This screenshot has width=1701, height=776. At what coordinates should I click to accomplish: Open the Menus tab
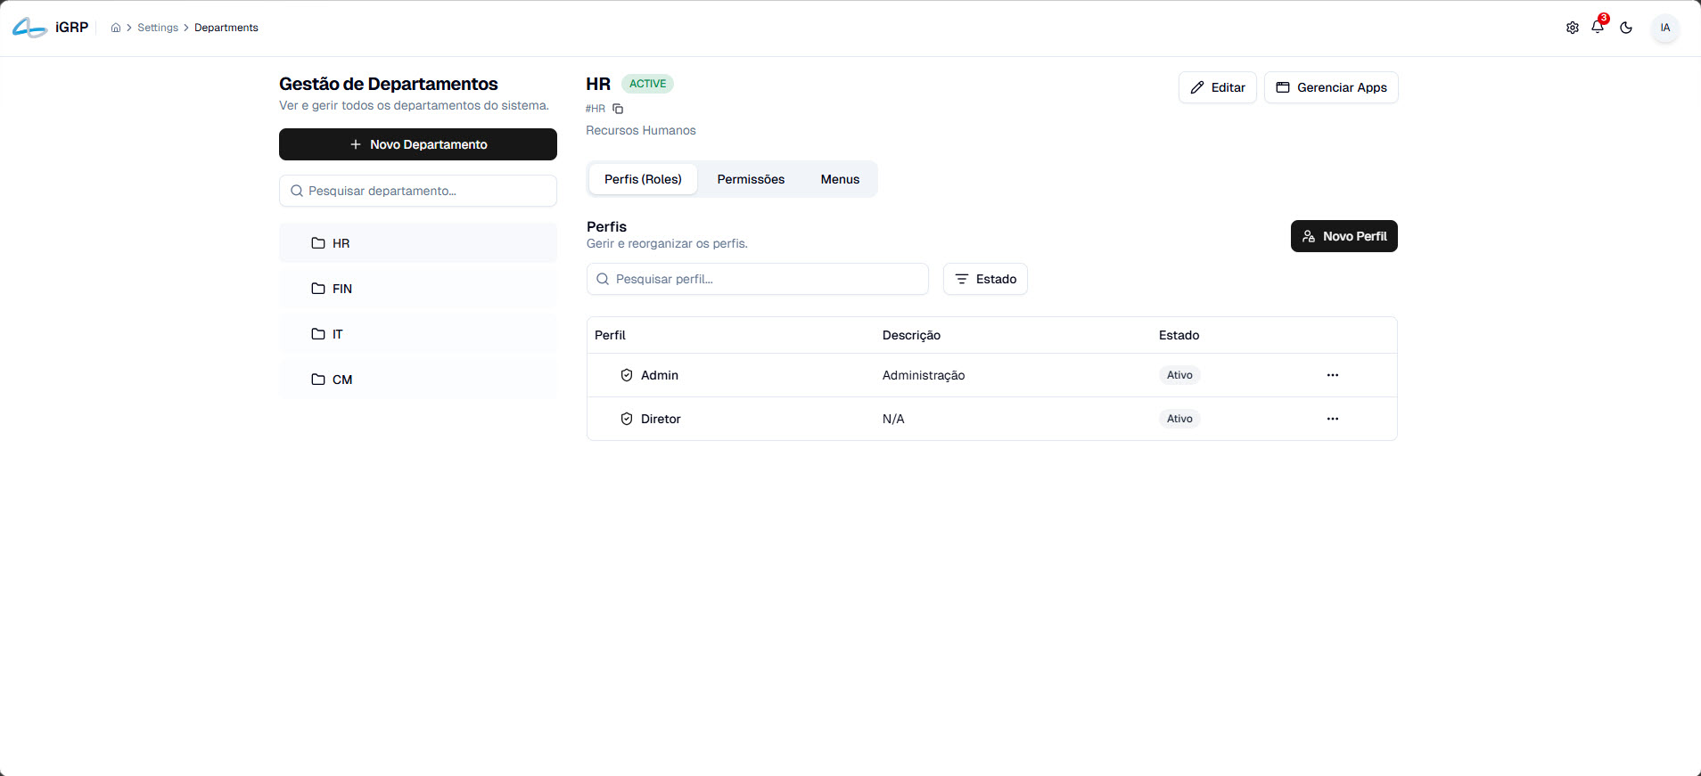point(840,179)
